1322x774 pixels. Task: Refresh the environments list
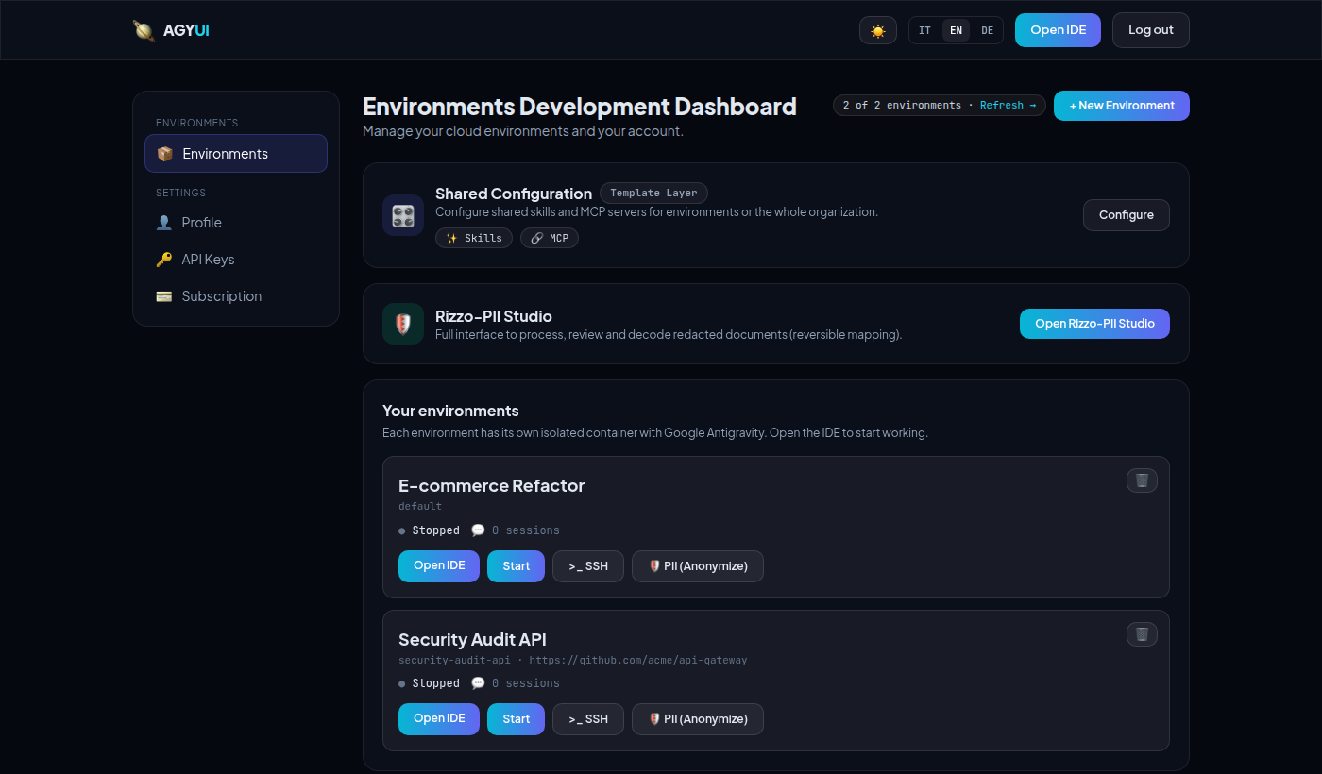click(x=1008, y=106)
